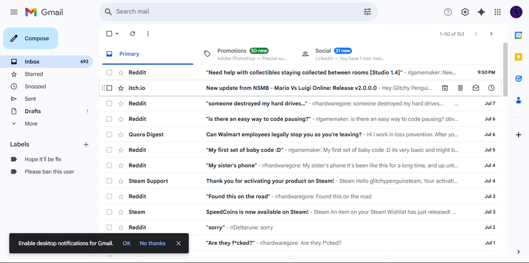The width and height of the screenshot is (529, 263).
Task: Go to older messages page arrow
Action: (x=491, y=33)
